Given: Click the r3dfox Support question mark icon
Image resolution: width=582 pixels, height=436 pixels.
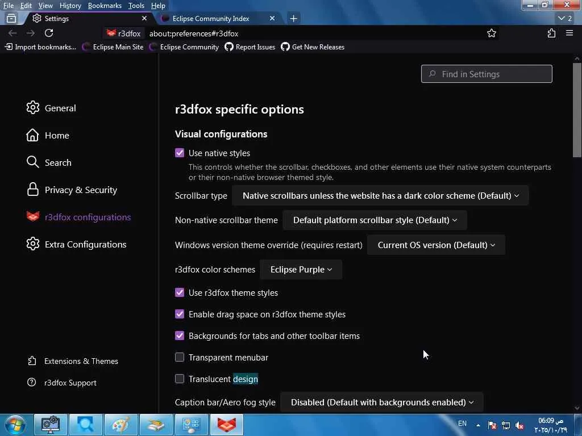Looking at the screenshot, I should click(32, 382).
